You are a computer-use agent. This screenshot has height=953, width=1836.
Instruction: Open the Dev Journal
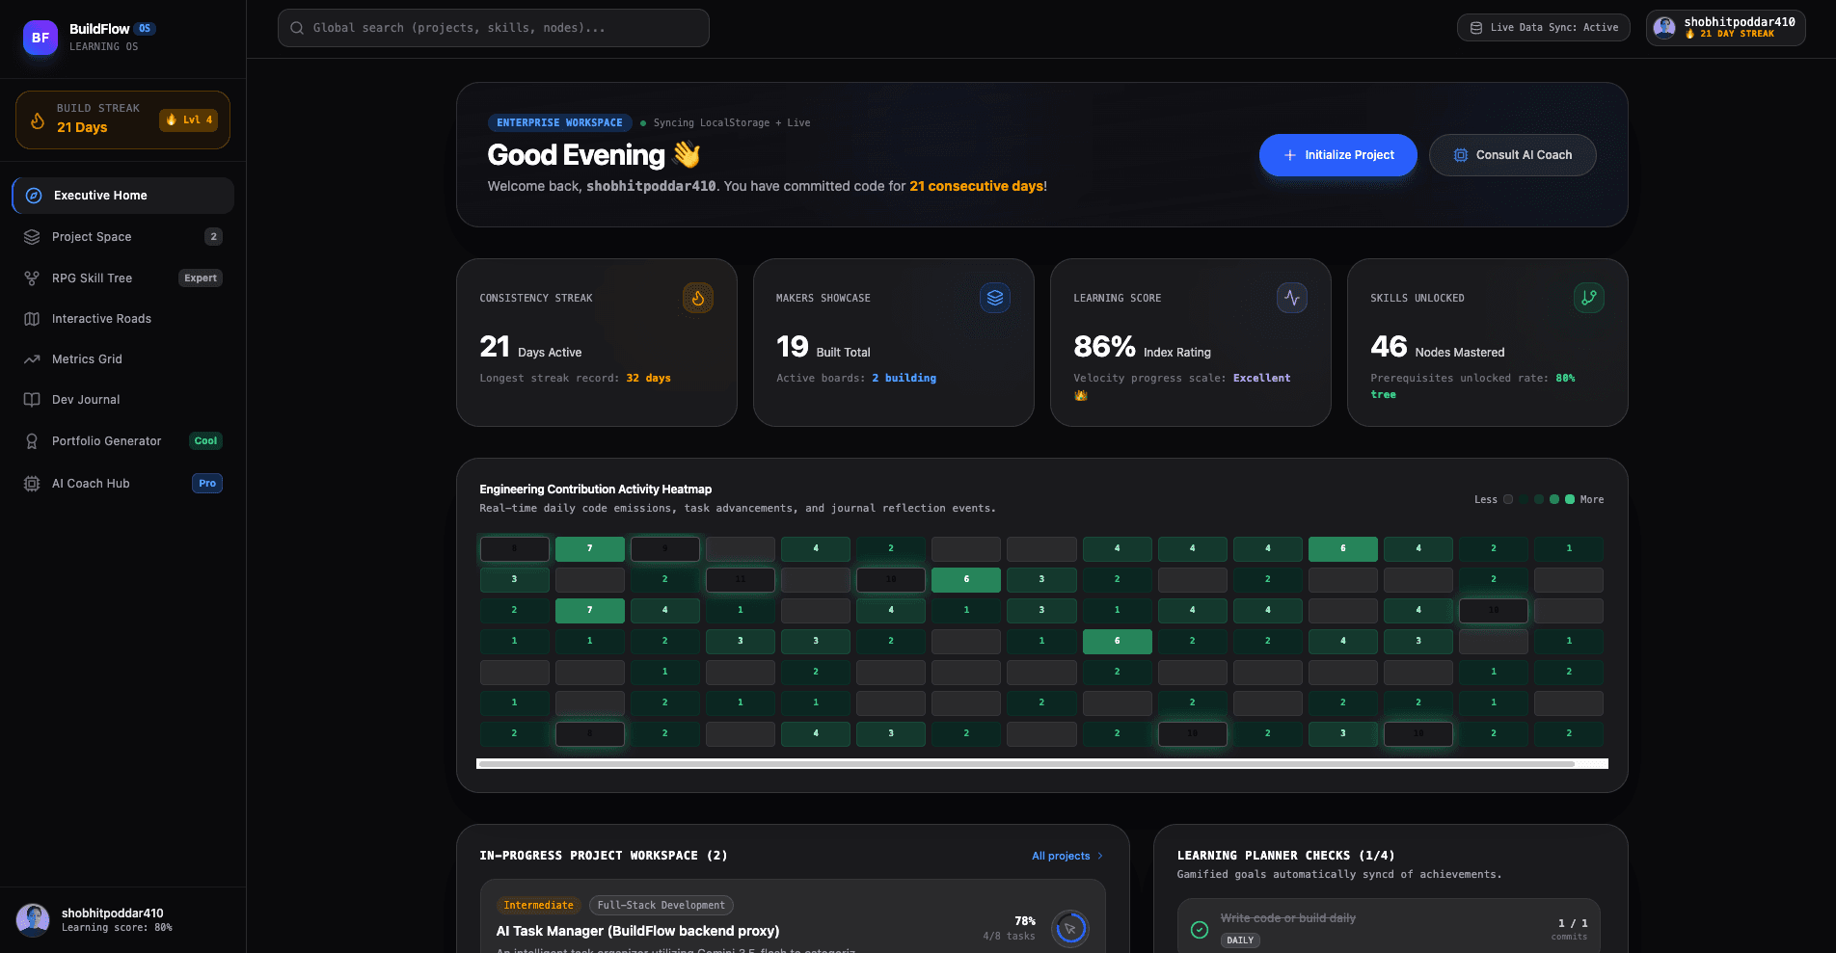122,400
